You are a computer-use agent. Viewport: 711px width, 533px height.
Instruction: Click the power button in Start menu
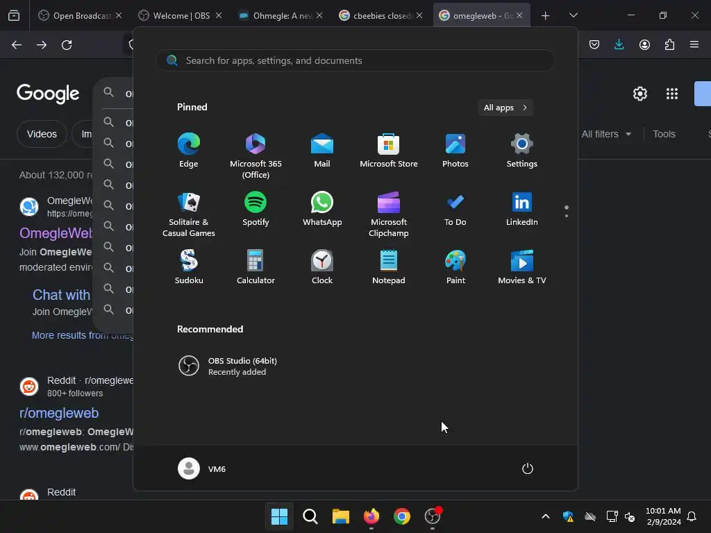528,468
